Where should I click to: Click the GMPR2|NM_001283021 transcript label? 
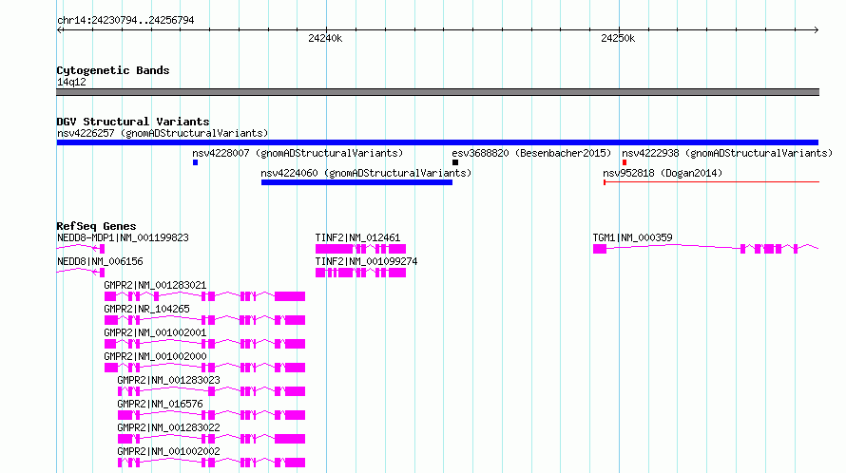point(155,285)
